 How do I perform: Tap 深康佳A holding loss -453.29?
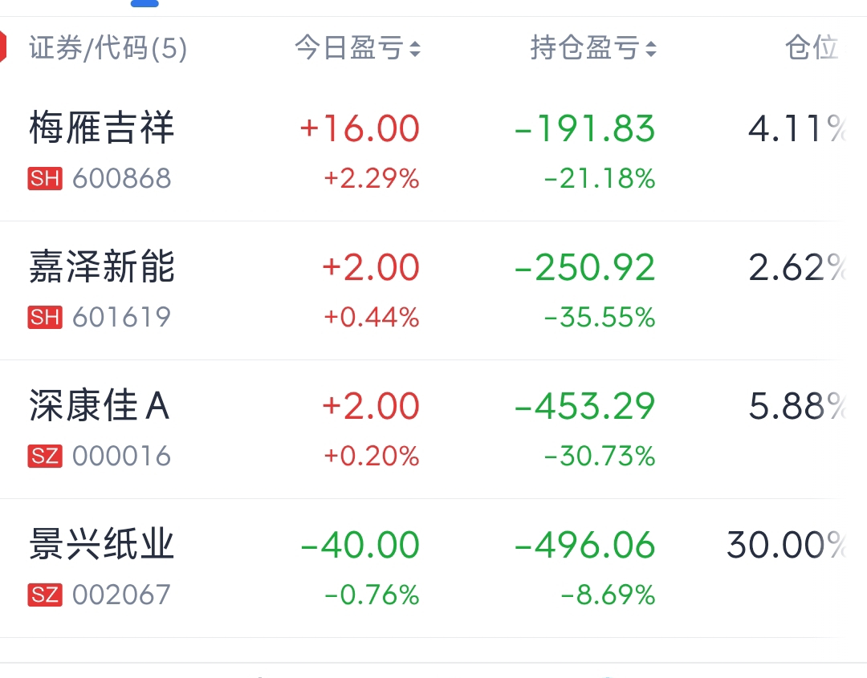tap(584, 407)
